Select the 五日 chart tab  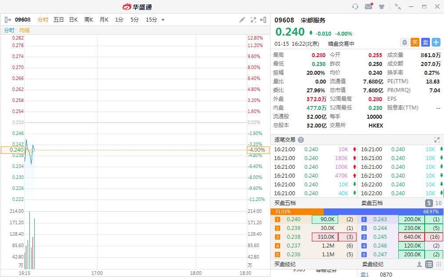tap(58, 20)
